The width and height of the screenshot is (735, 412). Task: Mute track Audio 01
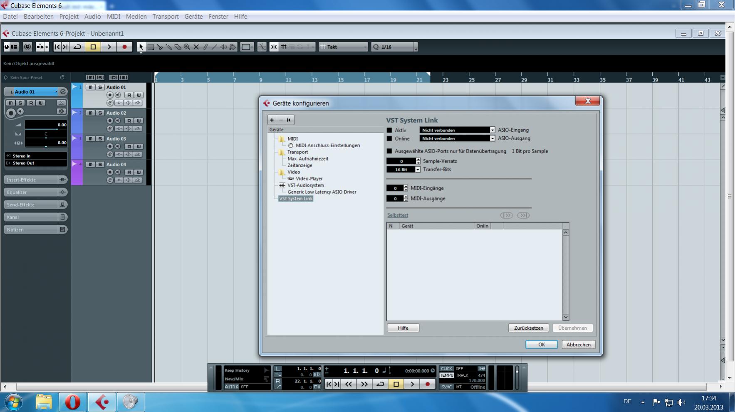[90, 87]
